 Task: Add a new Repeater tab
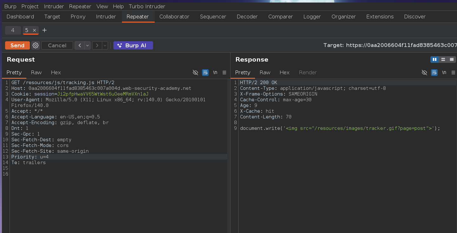point(44,30)
